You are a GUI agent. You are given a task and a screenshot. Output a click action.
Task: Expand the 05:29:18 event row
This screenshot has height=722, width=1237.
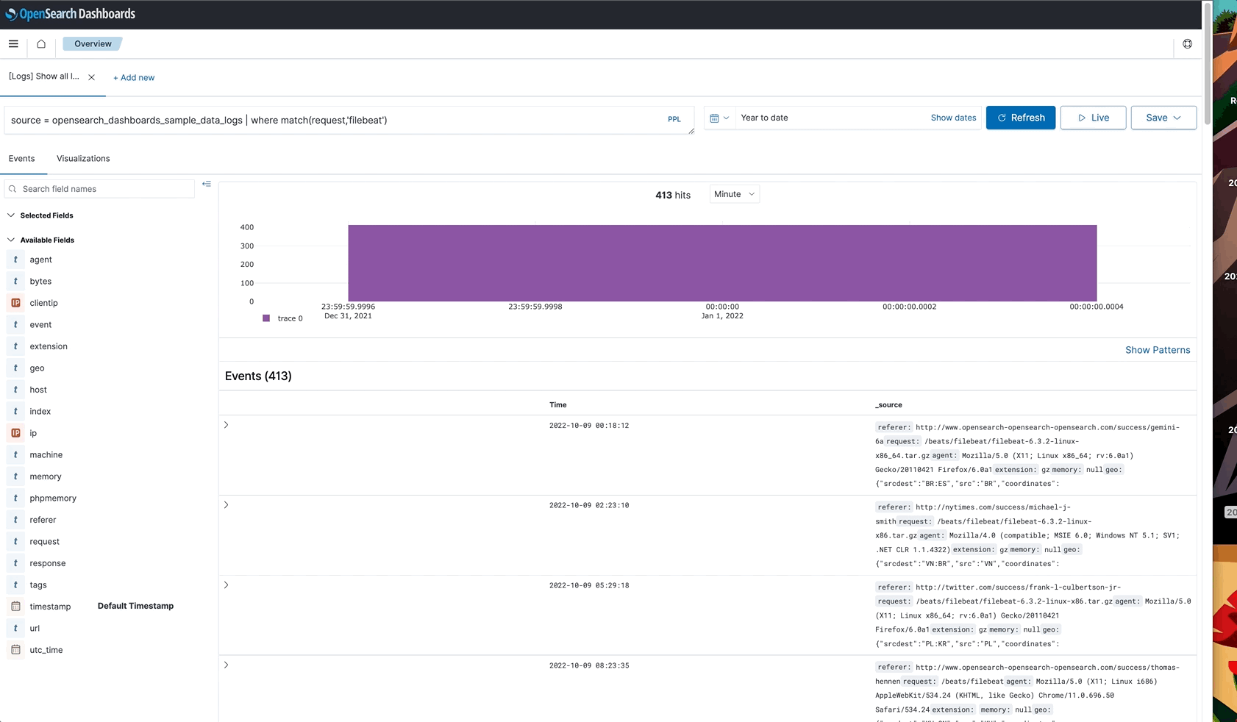[x=227, y=585]
